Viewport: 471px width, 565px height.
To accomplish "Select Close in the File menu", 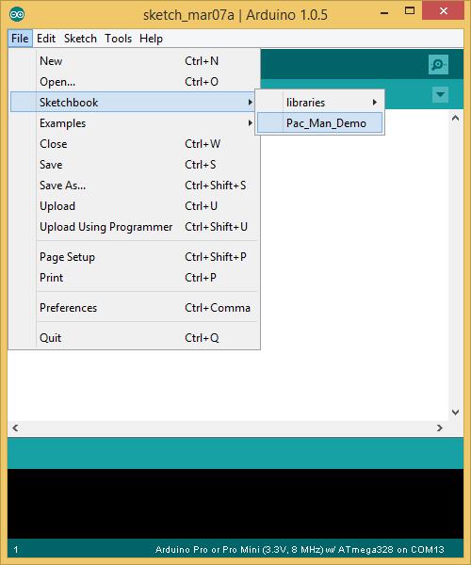I will [134, 144].
